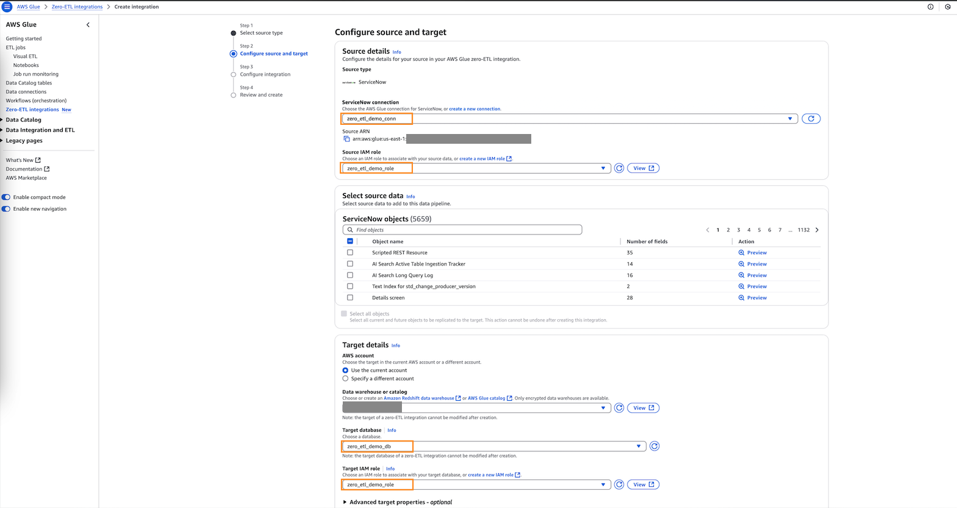Collapse the AWS Glue sidebar with the chevron
Viewport: 957px width, 508px height.
(88, 25)
